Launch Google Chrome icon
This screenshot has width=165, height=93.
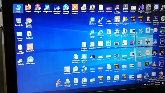click(x=29, y=23)
